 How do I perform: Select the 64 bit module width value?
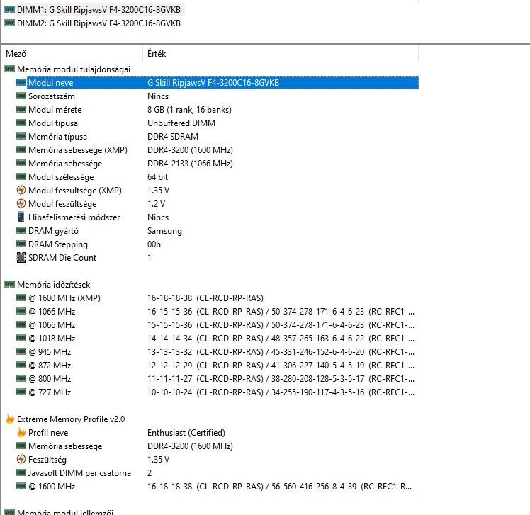click(157, 177)
